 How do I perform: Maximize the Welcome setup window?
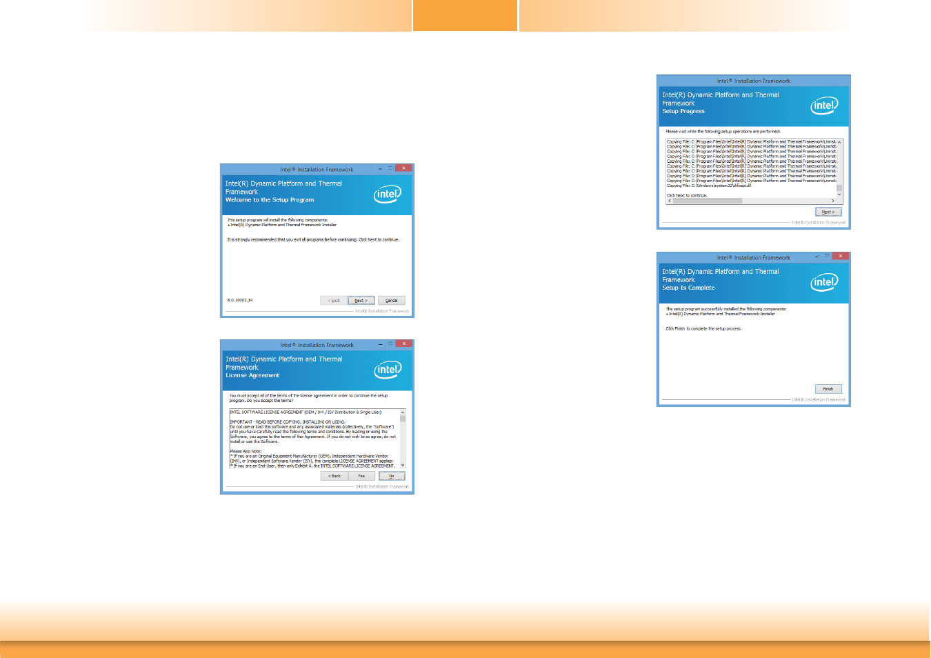[x=390, y=168]
